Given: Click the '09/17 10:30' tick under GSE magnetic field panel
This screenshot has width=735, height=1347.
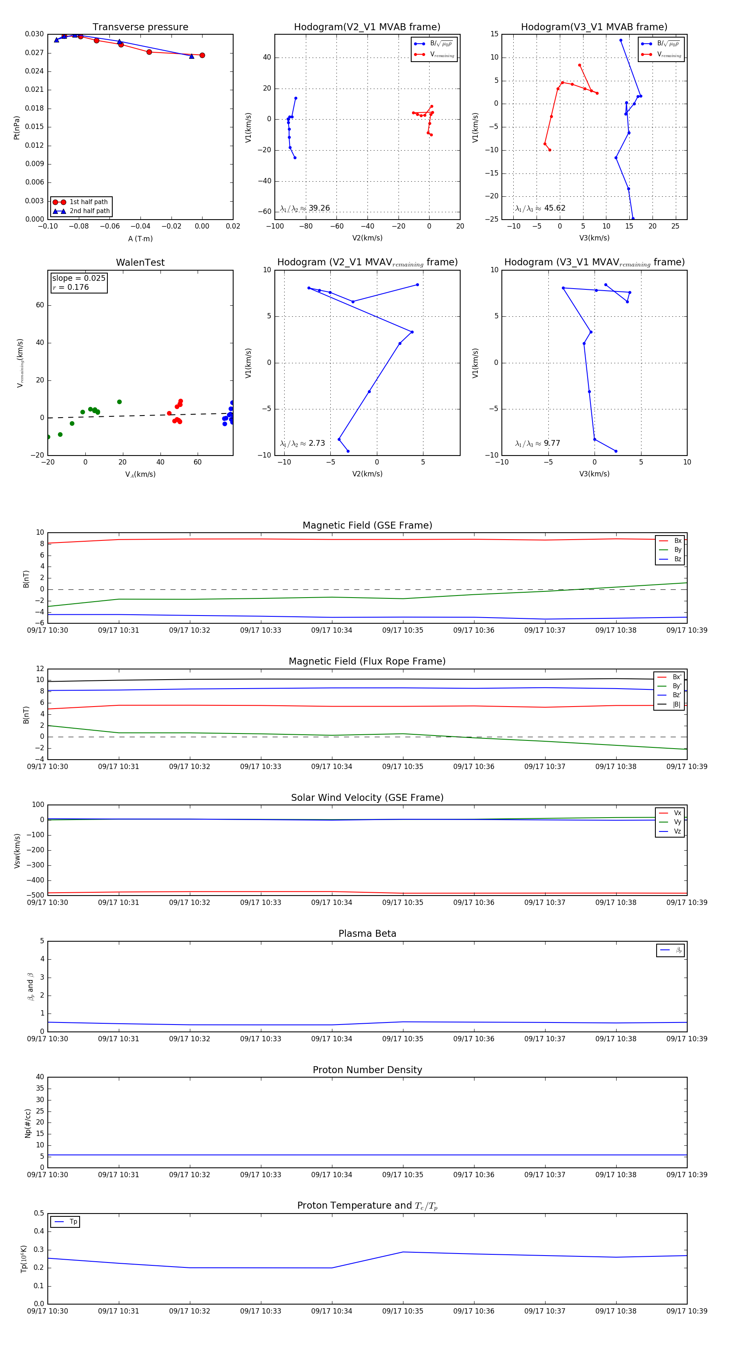Looking at the screenshot, I should tap(48, 631).
